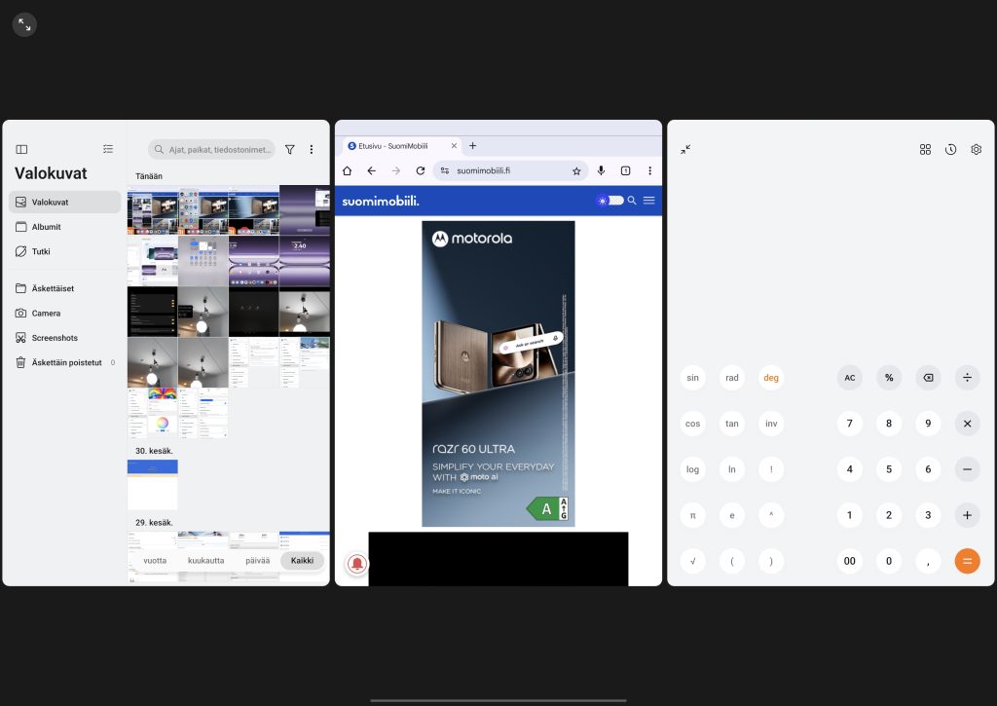Focus the gallery search field
This screenshot has height=706, width=997.
click(211, 149)
